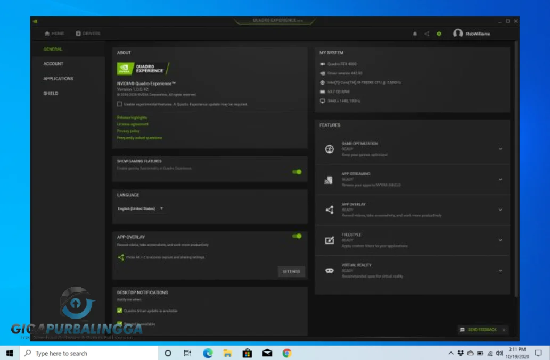Switch to the Drivers tab
The width and height of the screenshot is (550, 360).
click(x=88, y=34)
